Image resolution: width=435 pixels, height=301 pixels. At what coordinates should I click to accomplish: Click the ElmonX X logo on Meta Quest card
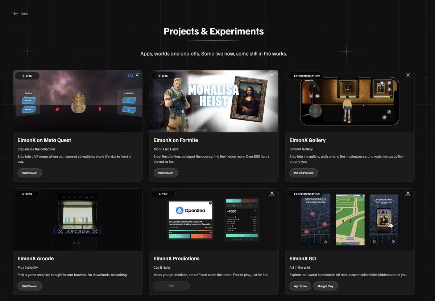coord(137,75)
